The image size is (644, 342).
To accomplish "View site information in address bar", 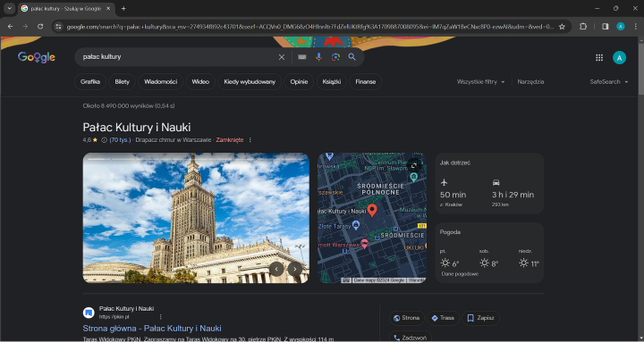I will point(58,27).
